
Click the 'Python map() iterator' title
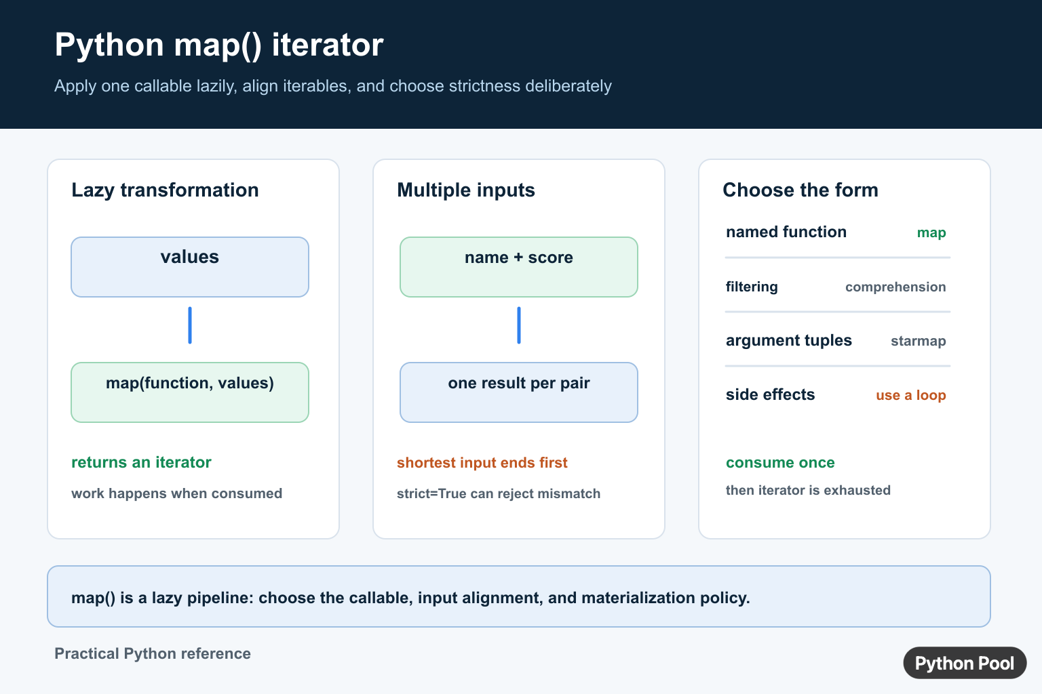[218, 45]
